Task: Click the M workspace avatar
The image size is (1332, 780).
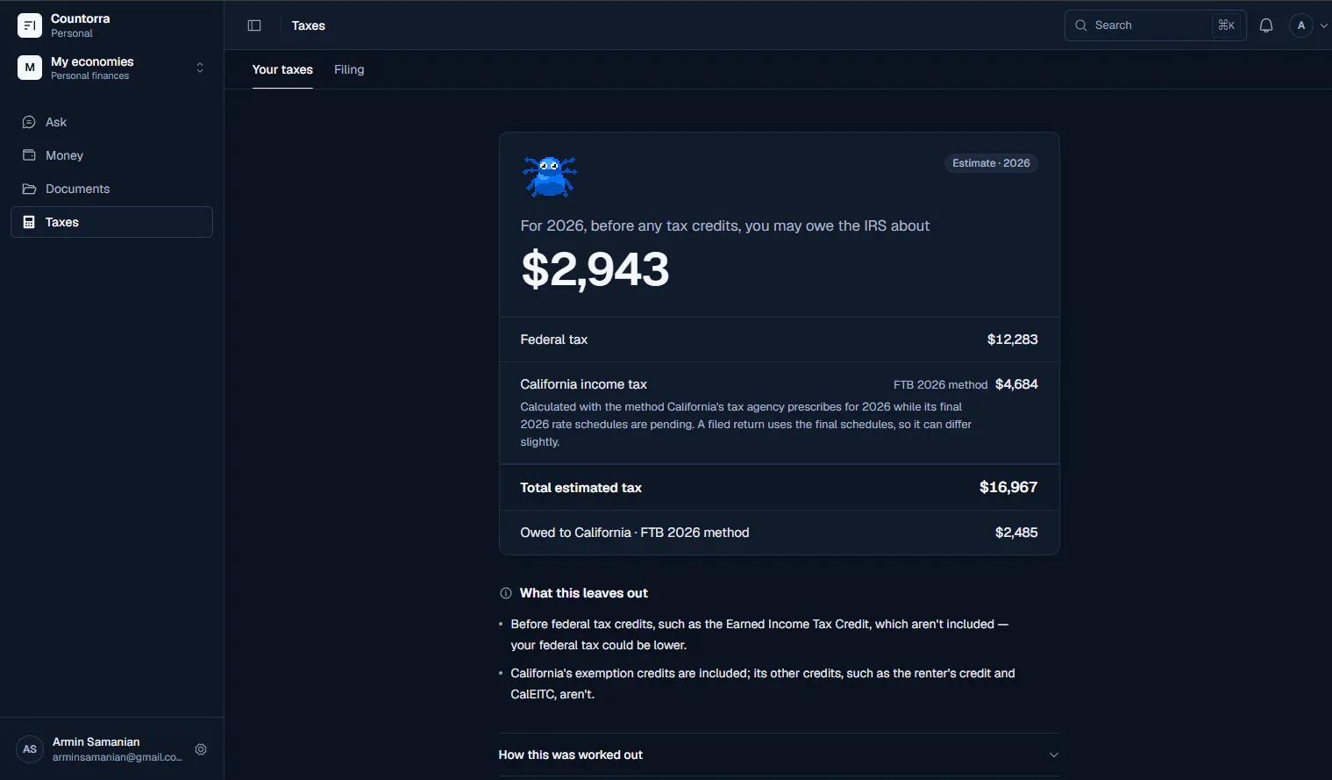Action: point(30,68)
